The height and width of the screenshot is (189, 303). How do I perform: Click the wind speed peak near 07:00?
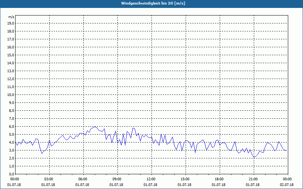(95, 127)
